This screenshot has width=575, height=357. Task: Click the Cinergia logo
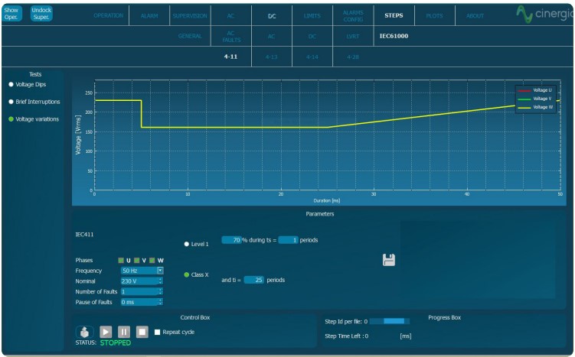pyautogui.click(x=543, y=15)
